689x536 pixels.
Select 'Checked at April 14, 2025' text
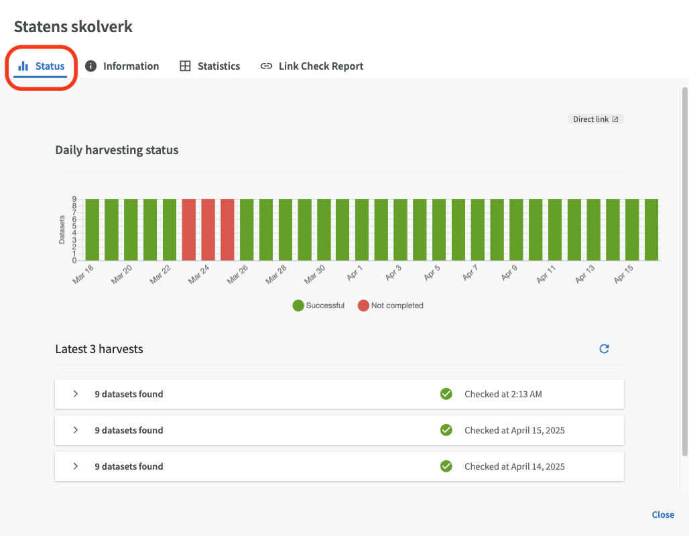515,466
